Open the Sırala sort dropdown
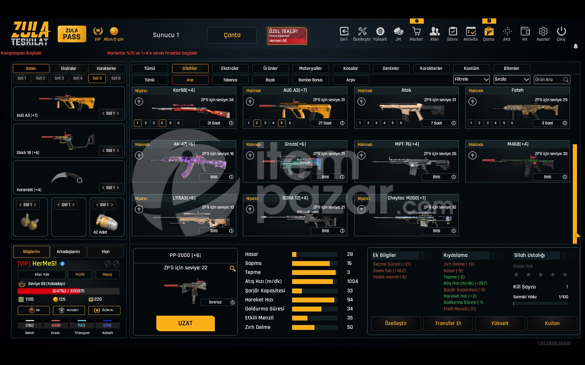Screen dimensions: 585x365 pos(512,80)
